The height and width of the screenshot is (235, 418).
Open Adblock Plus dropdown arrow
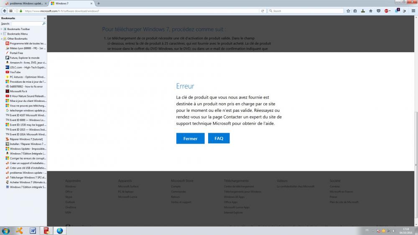click(x=390, y=11)
